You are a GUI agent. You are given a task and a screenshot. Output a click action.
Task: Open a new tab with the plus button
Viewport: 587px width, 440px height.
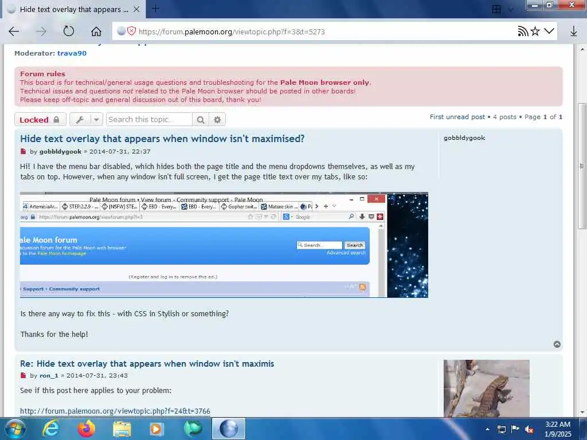point(155,8)
